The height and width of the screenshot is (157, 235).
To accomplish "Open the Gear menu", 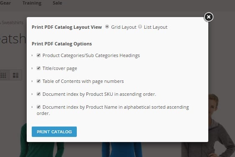I will pos(5,3).
